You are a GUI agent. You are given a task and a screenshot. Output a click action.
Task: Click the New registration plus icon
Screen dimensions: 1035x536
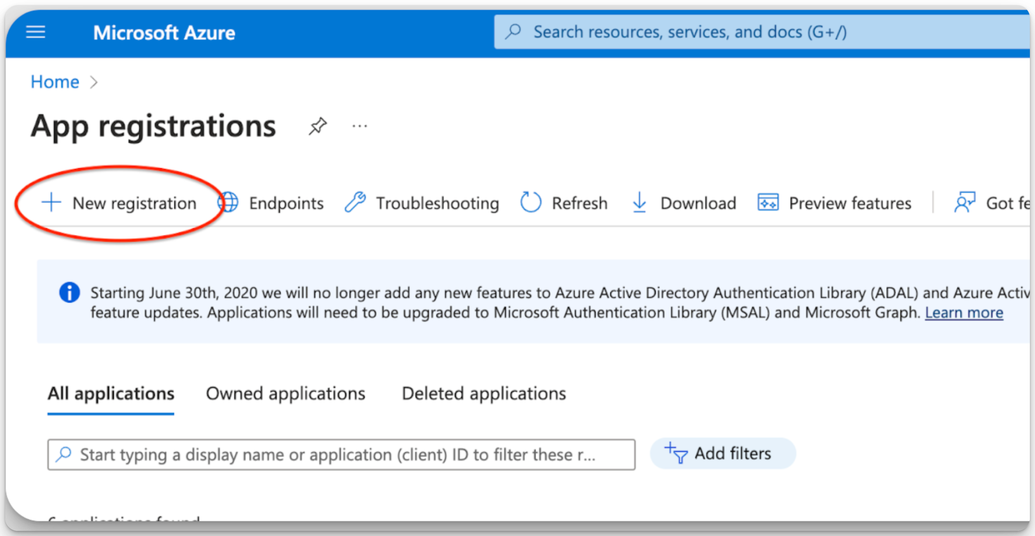pos(51,202)
